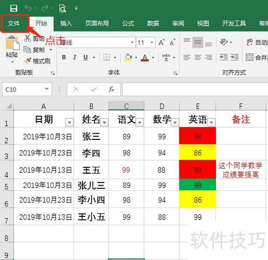Open the 插入 (Insert) tab
Screen dimensions: 268x260
(x=66, y=23)
